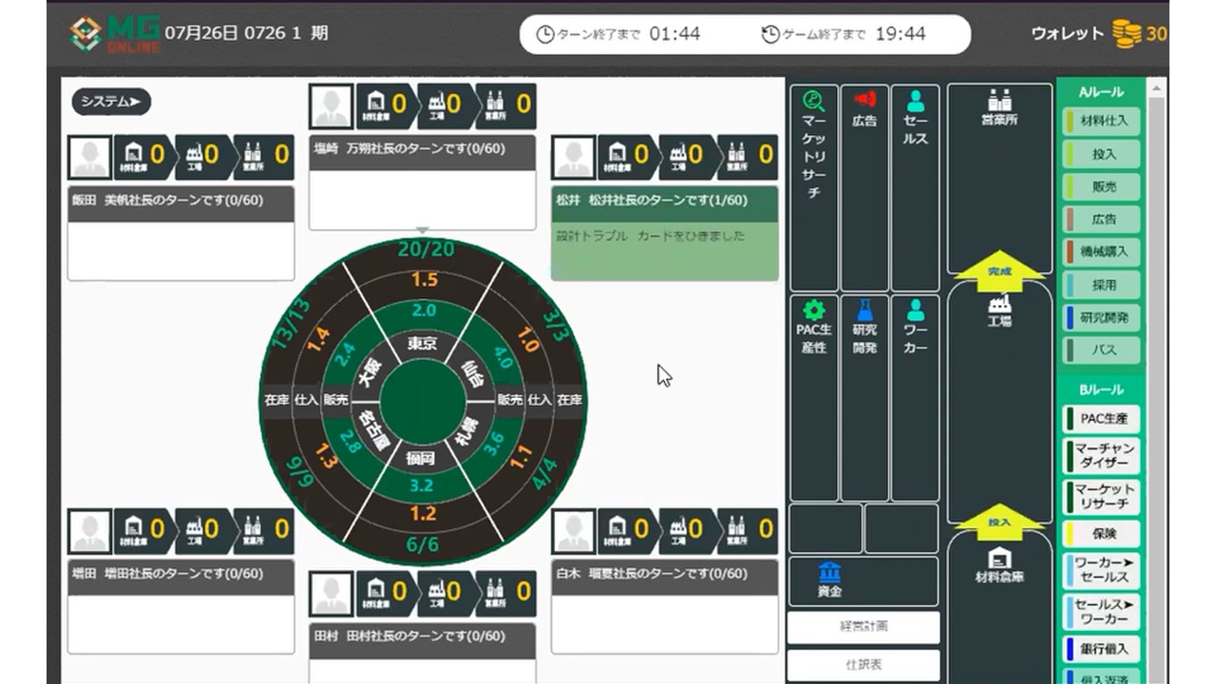Open the 経営計画 button
This screenshot has height=684, width=1216.
click(864, 627)
